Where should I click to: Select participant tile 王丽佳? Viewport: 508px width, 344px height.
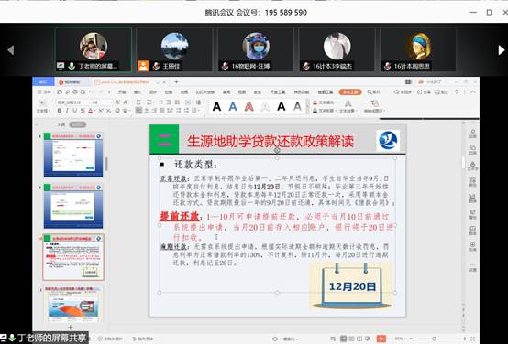click(x=174, y=49)
